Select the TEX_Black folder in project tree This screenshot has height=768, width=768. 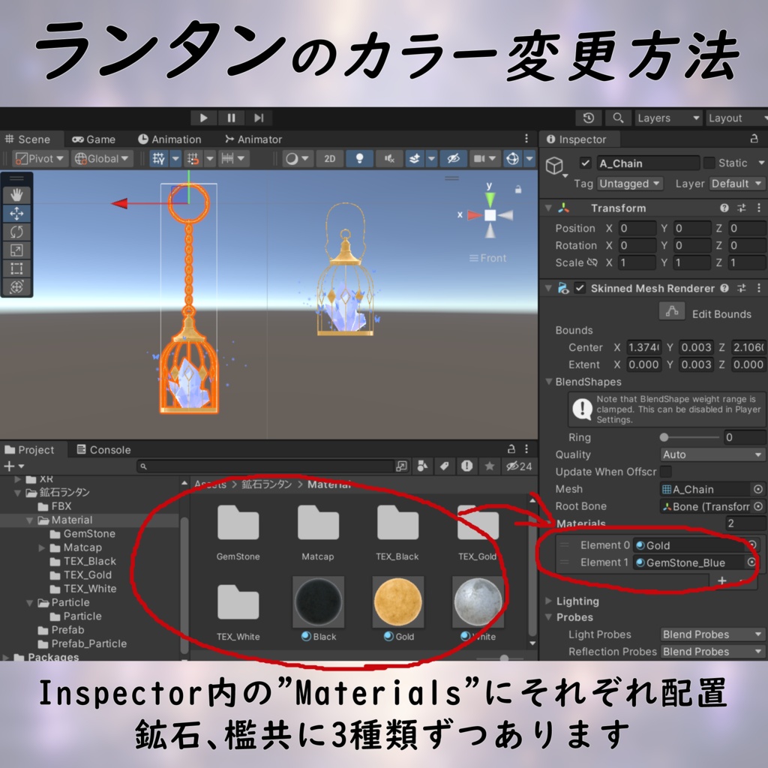(82, 561)
